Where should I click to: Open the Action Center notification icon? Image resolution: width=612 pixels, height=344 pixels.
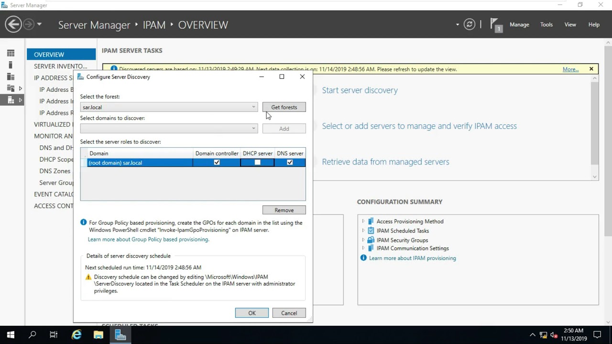coord(597,335)
